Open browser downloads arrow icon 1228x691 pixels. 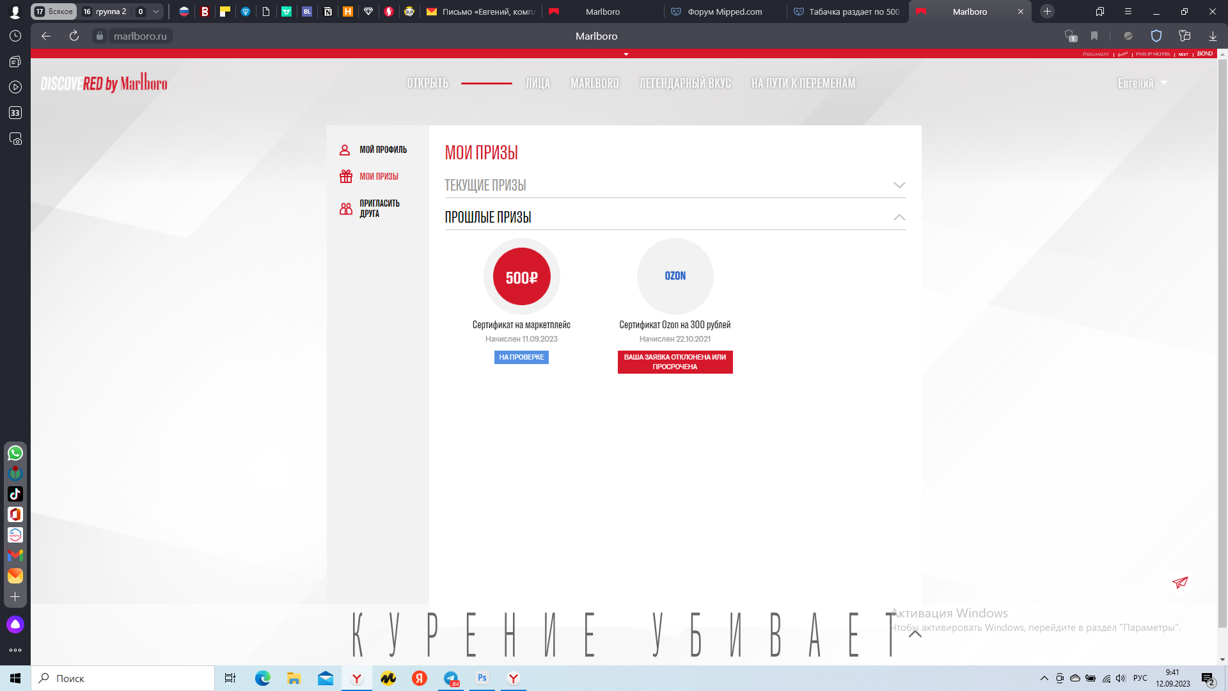click(1213, 36)
